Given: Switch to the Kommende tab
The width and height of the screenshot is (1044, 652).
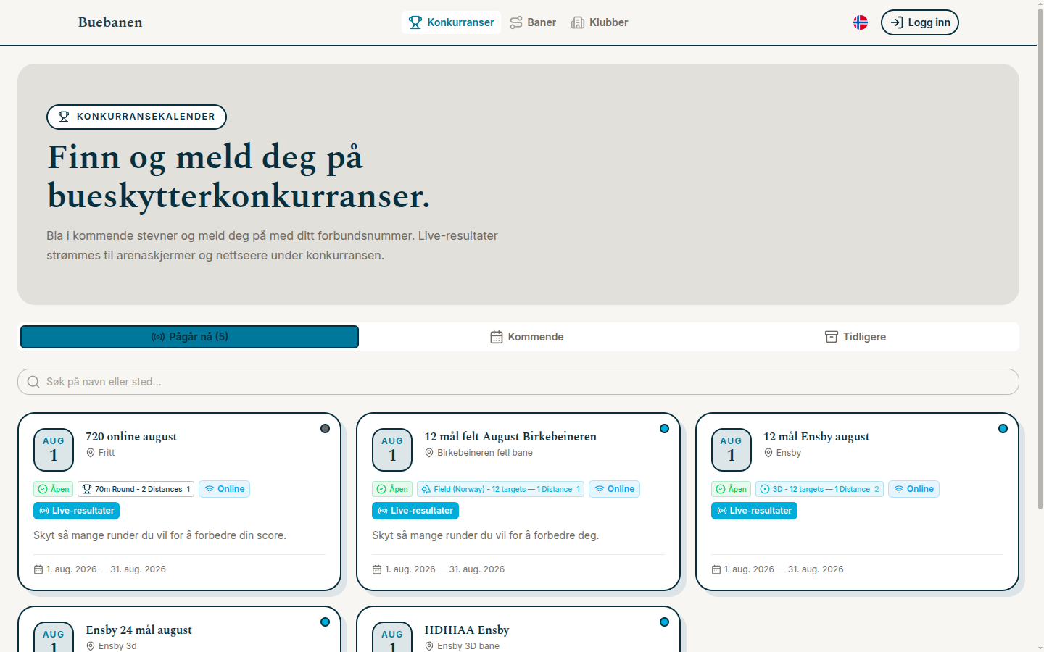Looking at the screenshot, I should [527, 337].
